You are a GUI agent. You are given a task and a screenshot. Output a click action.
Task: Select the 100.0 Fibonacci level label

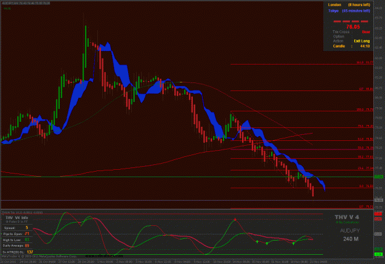365,110
